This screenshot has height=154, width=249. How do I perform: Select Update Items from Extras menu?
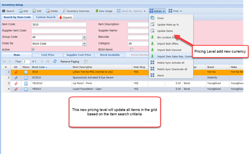click(x=164, y=31)
